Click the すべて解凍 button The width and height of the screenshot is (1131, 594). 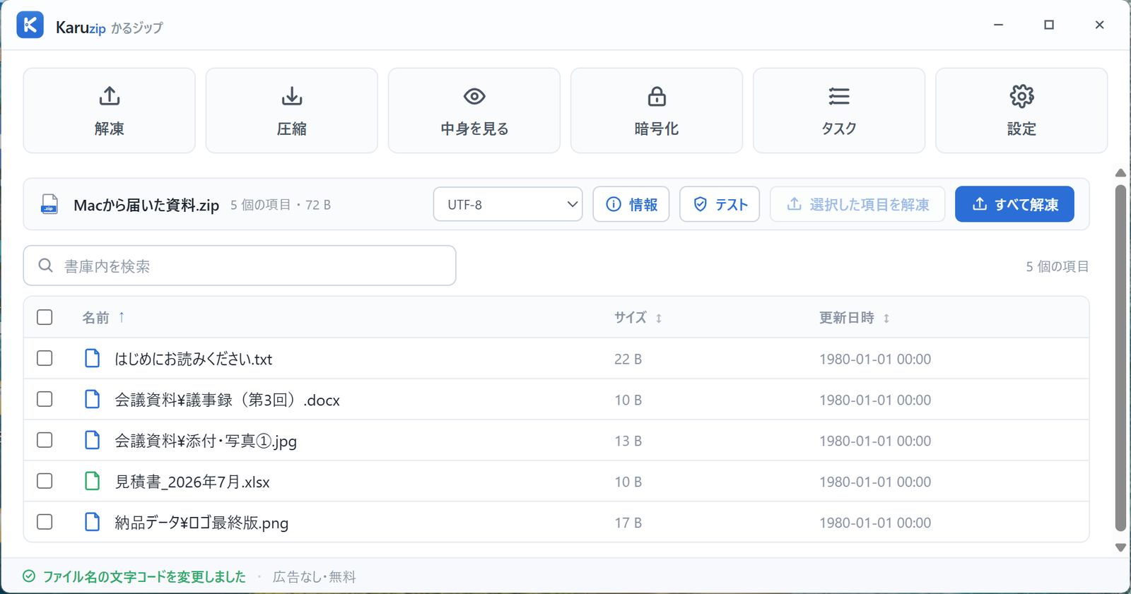[1014, 204]
